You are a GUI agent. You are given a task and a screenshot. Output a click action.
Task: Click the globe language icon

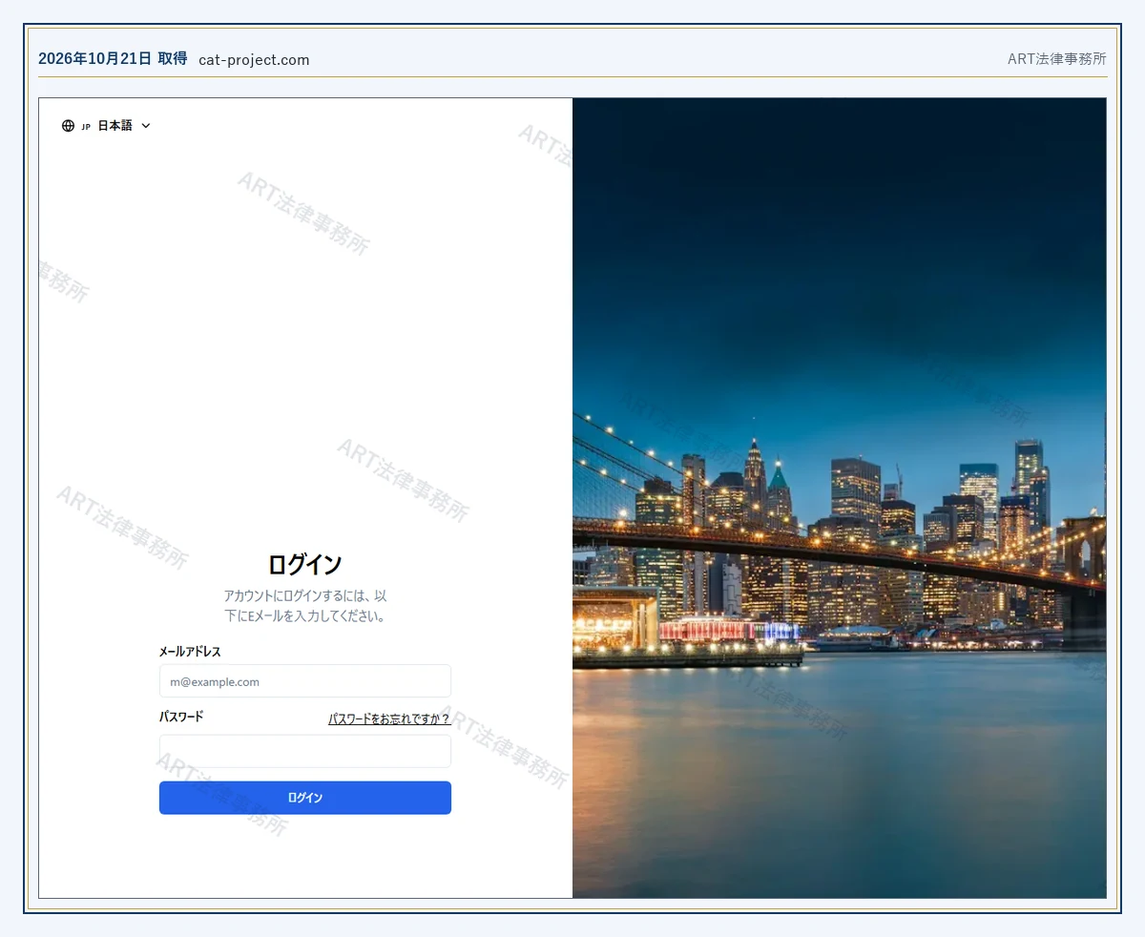(x=68, y=126)
